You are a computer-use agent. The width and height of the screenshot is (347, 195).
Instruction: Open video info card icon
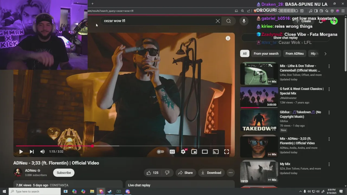tap(228, 38)
